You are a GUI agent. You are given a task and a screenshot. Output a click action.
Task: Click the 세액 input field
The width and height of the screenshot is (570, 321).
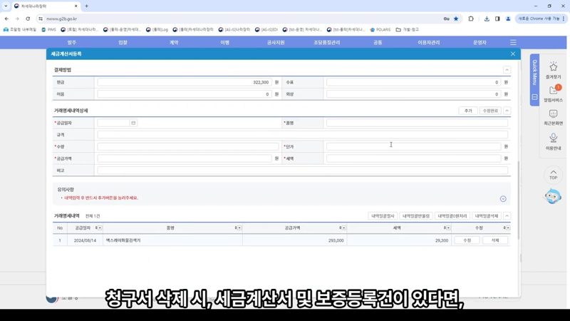click(x=414, y=158)
